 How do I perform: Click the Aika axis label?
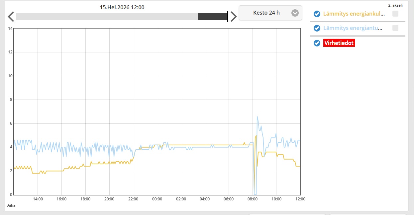pos(11,205)
